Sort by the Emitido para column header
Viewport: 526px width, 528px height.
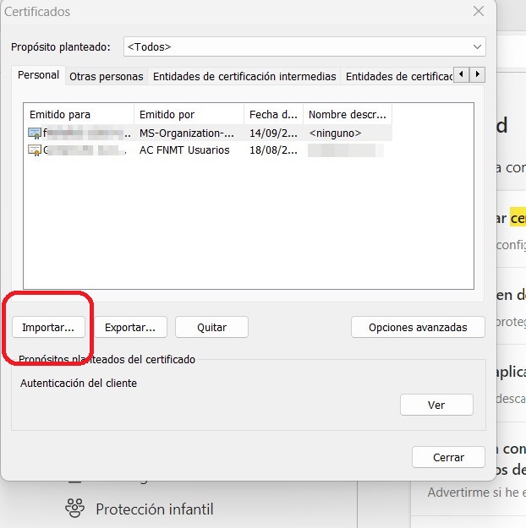tap(79, 115)
